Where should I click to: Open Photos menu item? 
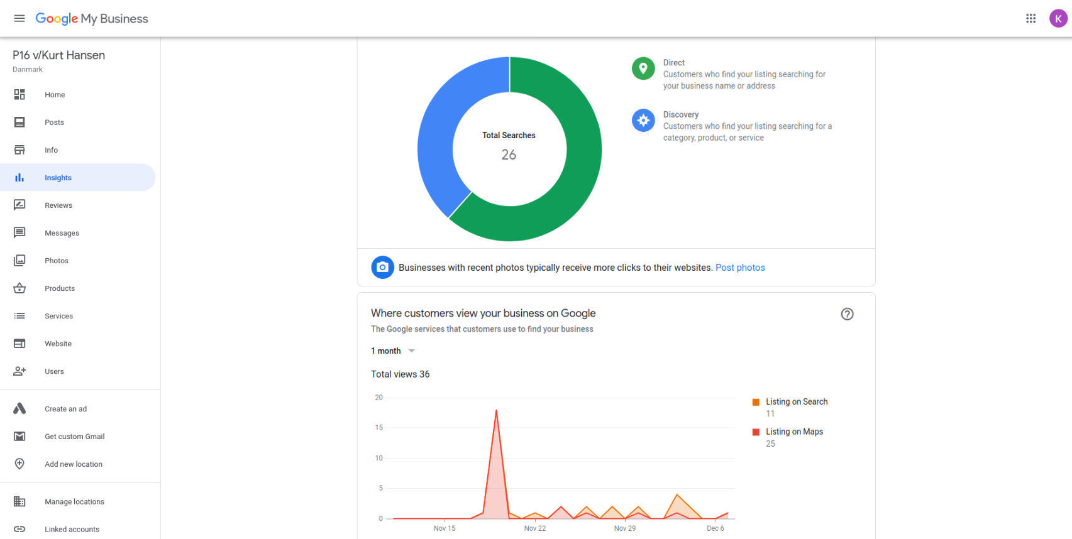tap(78, 260)
